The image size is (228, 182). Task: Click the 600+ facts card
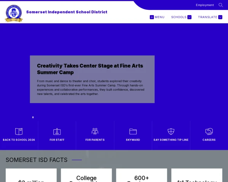pyautogui.click(x=142, y=175)
